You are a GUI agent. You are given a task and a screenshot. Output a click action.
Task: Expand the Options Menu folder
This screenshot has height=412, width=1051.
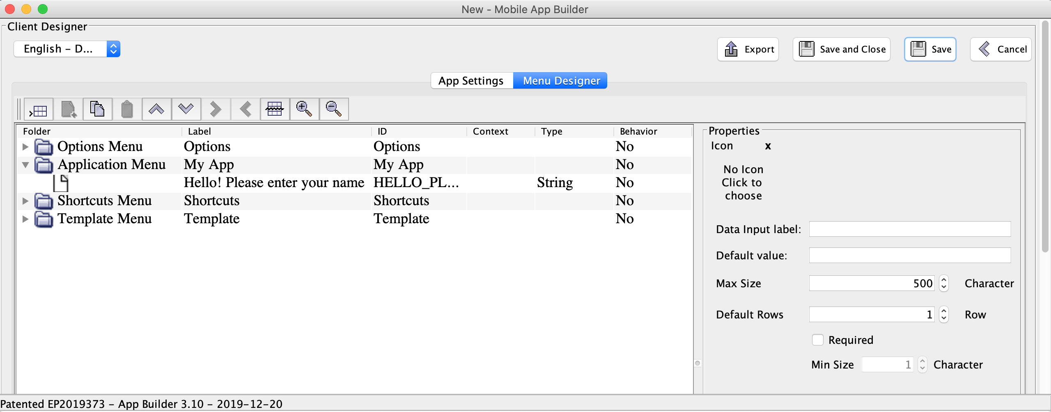(x=25, y=146)
